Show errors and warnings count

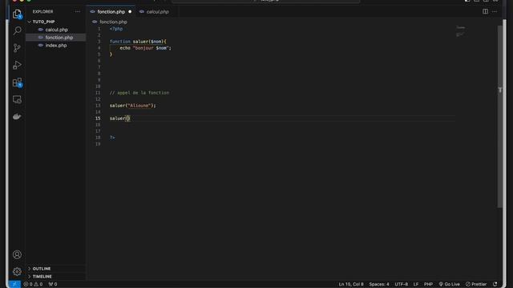[x=33, y=284]
